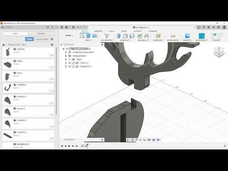Open the CONSTRUIR dropdown menu
This screenshot has width=228, height=171.
click(158, 40)
